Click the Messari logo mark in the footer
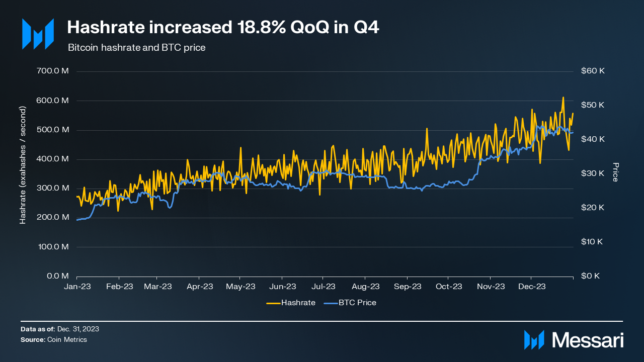Viewport: 644px width, 362px height. (x=534, y=340)
